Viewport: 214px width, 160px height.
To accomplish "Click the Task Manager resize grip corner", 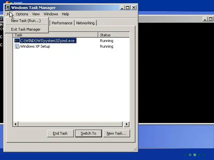I will coord(135,149).
